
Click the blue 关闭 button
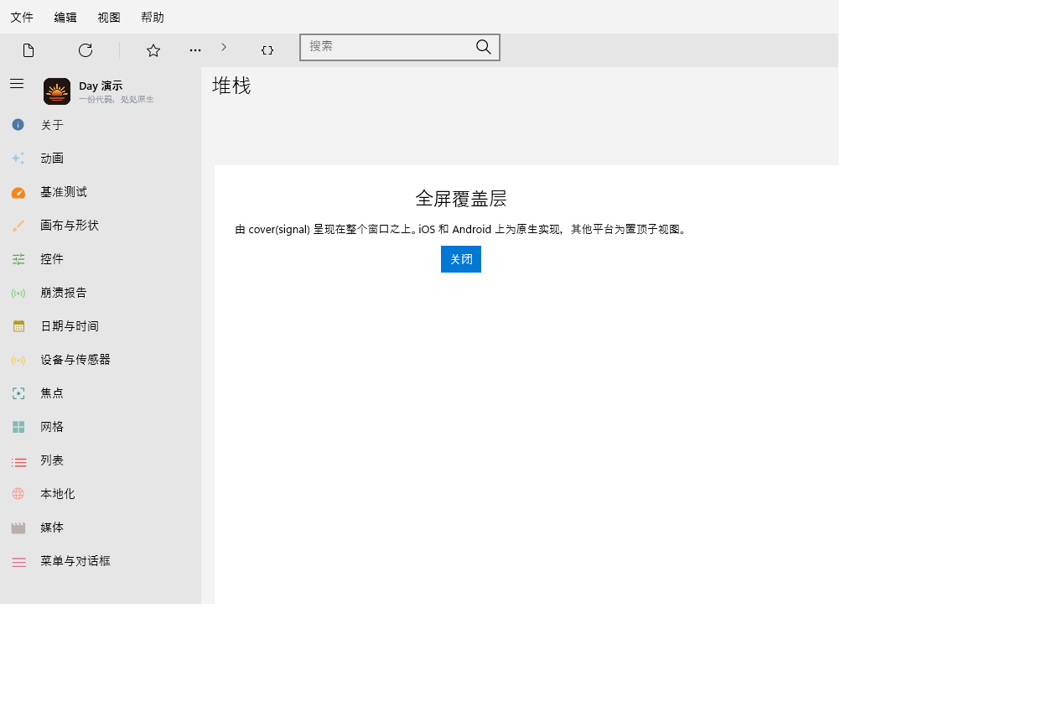[461, 259]
